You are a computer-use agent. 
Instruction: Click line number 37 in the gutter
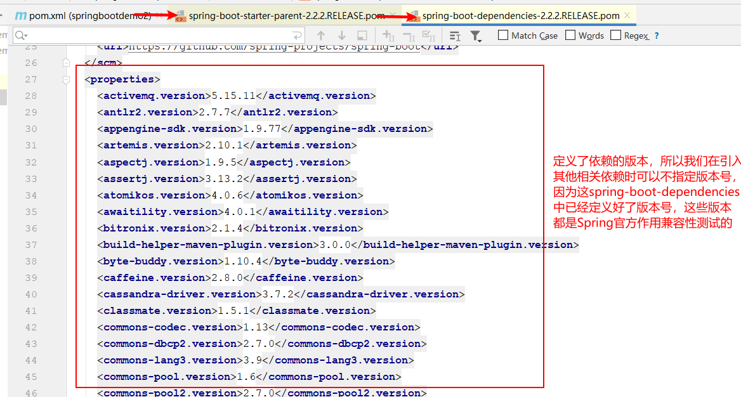[31, 245]
